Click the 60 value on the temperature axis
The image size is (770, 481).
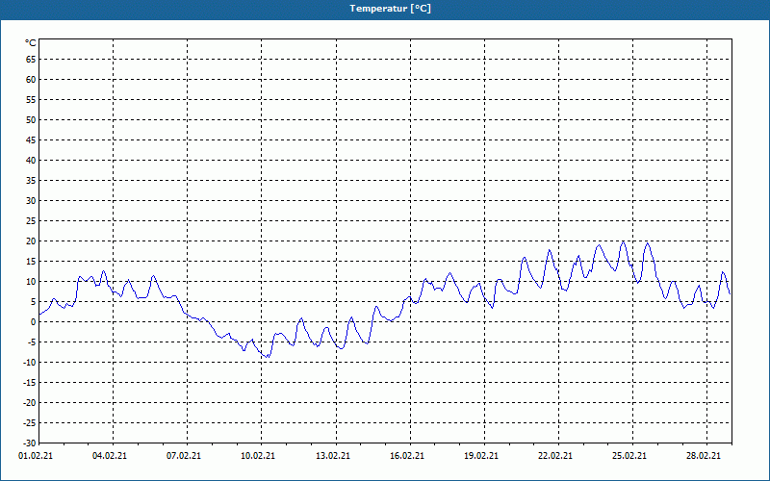click(31, 80)
